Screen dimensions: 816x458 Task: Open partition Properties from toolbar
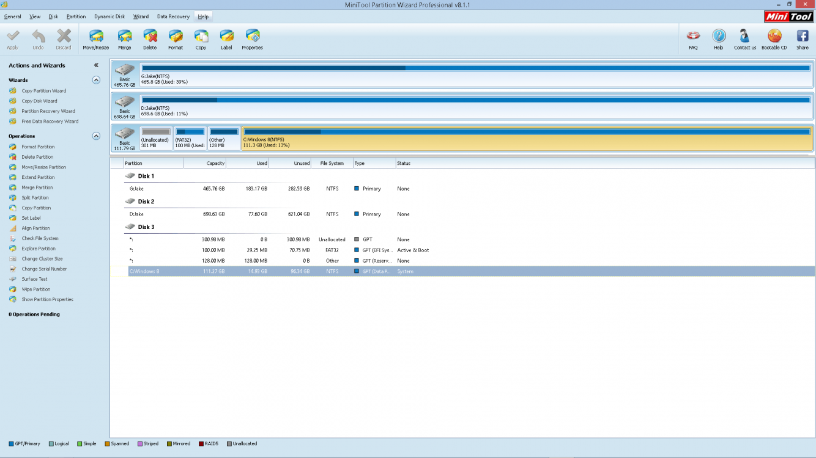tap(252, 36)
